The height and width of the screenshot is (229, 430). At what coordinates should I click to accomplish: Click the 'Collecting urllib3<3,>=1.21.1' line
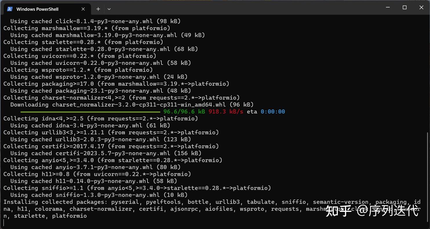pos(111,133)
